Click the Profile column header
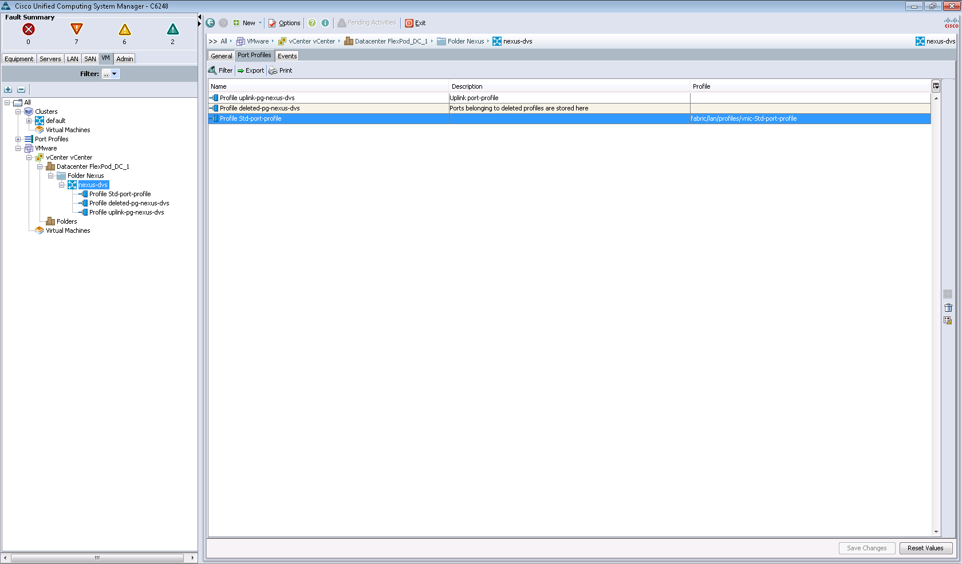This screenshot has width=962, height=564. tap(811, 86)
